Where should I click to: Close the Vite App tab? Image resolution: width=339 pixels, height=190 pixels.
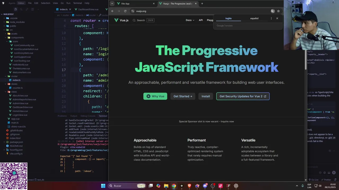(x=154, y=4)
